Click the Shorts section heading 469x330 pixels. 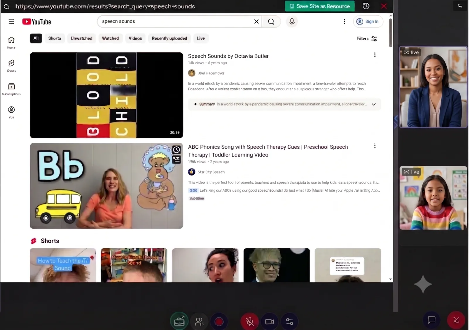pos(50,241)
